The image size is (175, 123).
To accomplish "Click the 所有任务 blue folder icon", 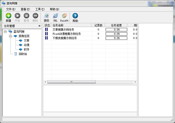I will tap(15, 36).
